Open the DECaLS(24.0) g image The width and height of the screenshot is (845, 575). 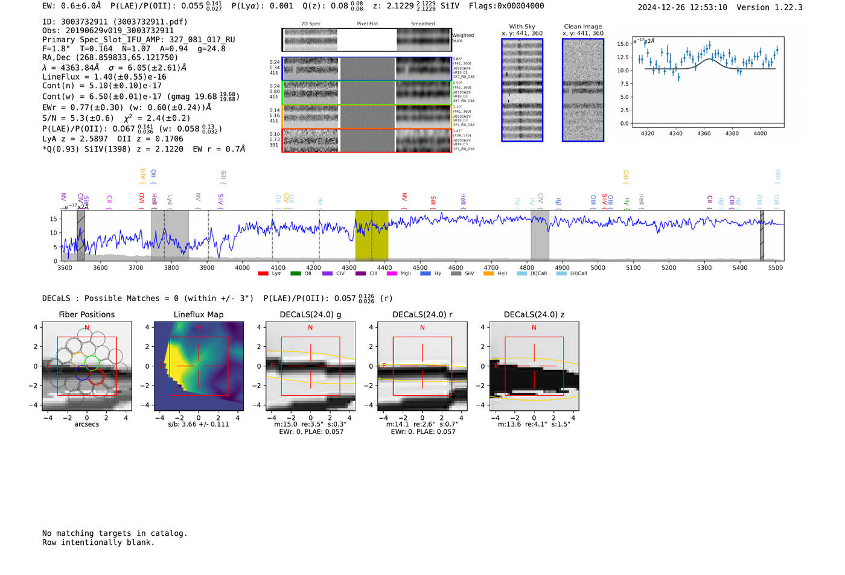coord(310,366)
